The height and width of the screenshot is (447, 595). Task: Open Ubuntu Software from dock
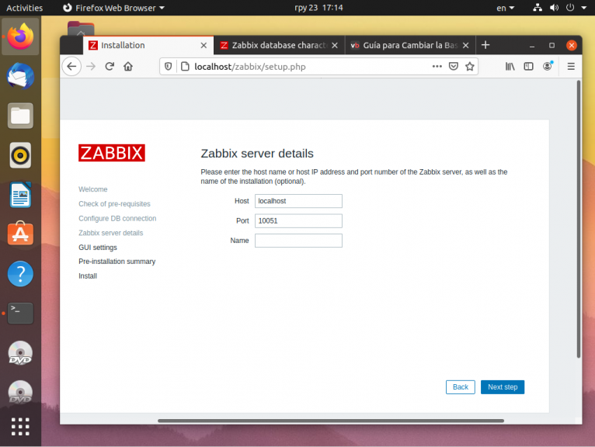[x=20, y=234]
